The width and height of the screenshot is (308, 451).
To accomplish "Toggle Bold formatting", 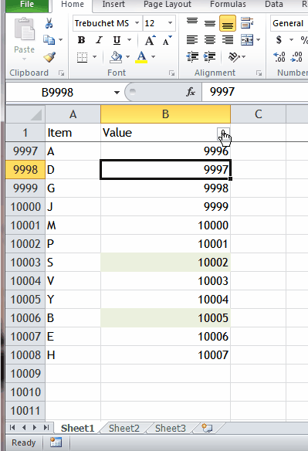I will [81, 39].
